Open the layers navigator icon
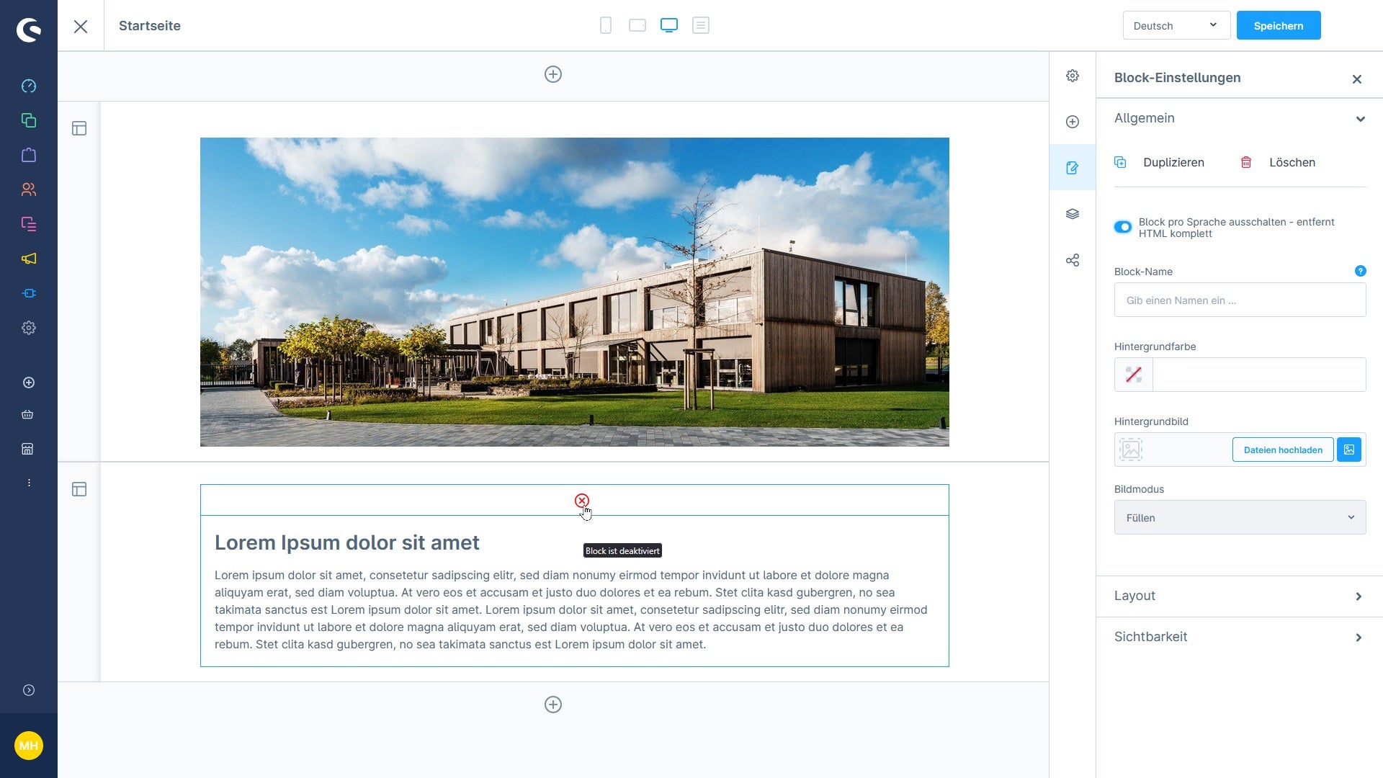 click(1073, 214)
